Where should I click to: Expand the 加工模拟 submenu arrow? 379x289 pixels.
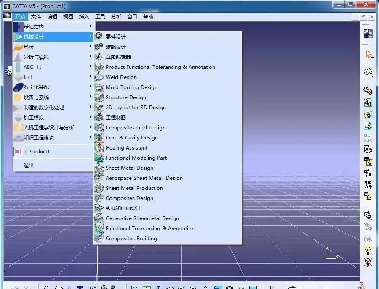pyautogui.click(x=90, y=117)
